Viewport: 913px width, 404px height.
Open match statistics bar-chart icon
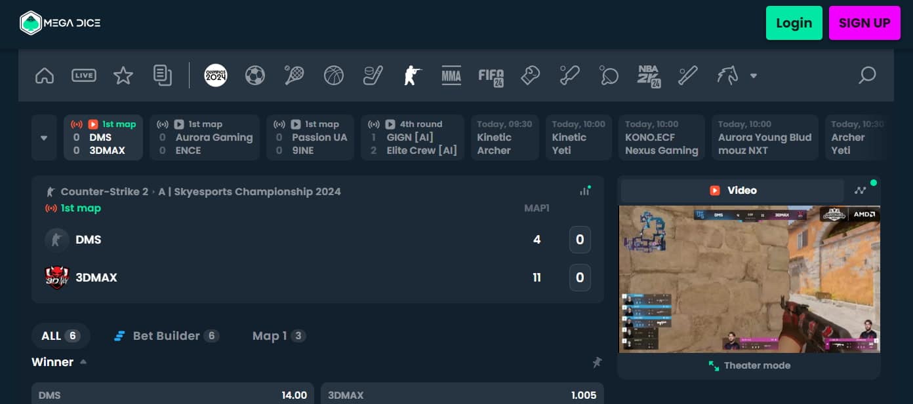tap(584, 191)
